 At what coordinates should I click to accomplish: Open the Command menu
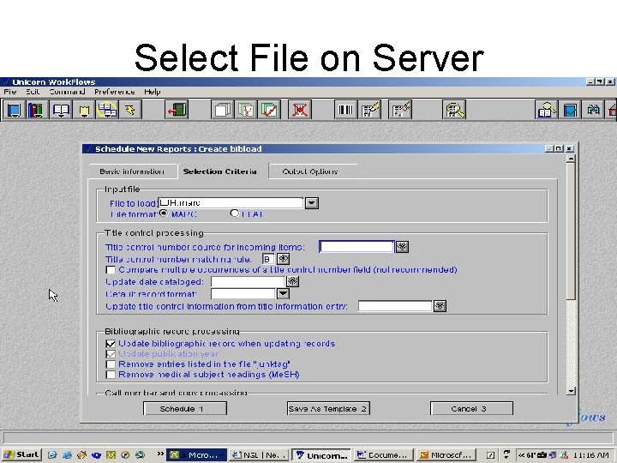(68, 92)
